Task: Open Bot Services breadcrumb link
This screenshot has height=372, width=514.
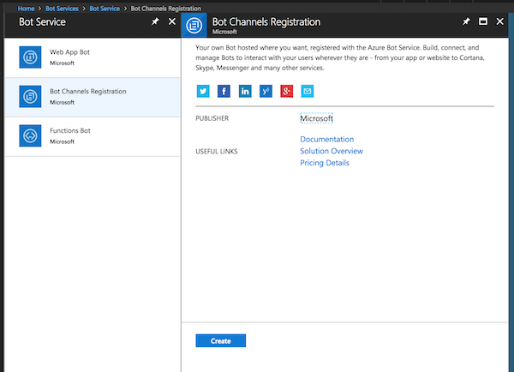Action: tap(62, 9)
